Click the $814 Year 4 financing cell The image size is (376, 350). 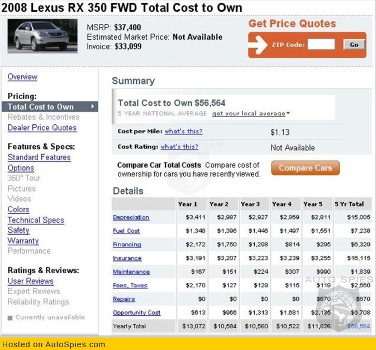coord(292,245)
